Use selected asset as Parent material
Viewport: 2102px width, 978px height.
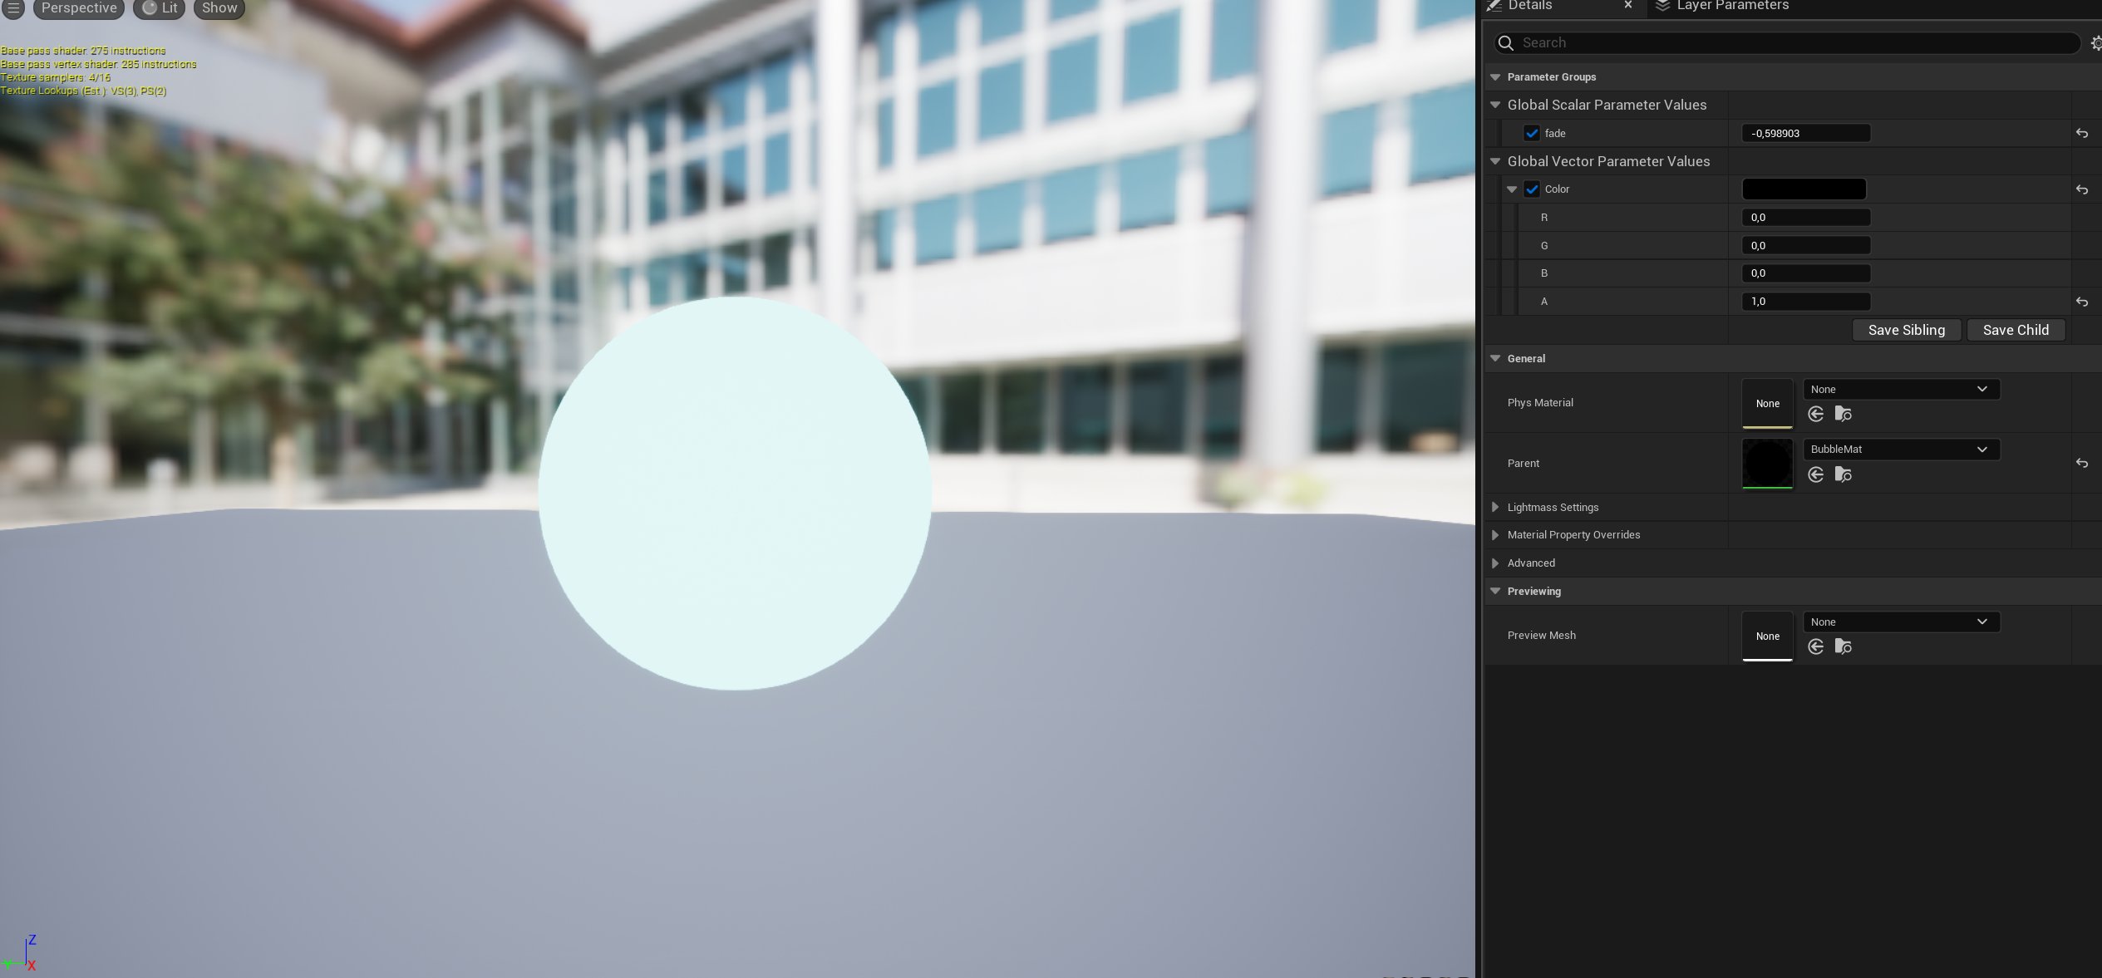(1816, 474)
